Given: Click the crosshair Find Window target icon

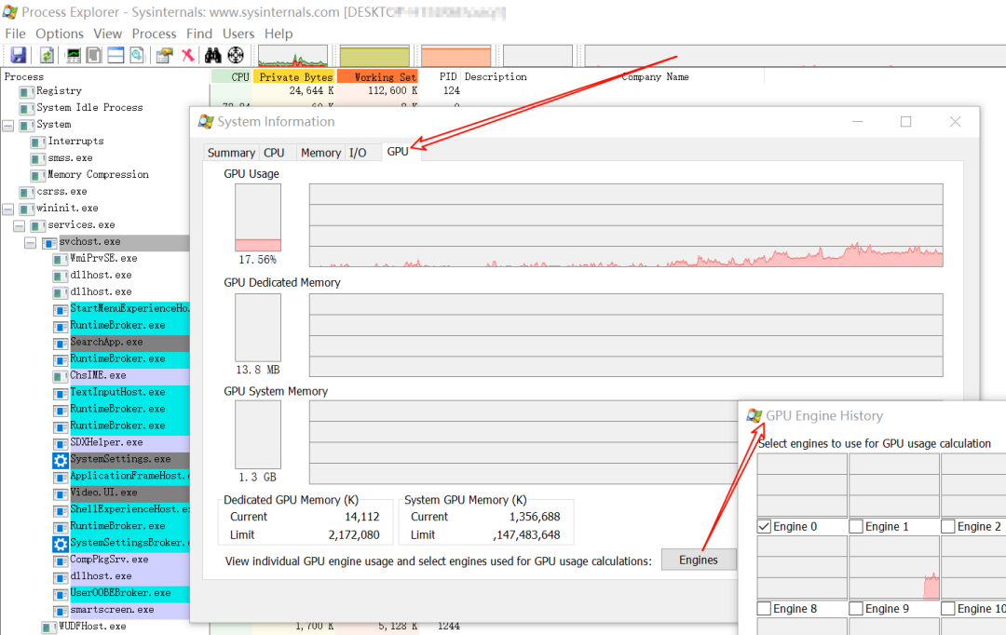Looking at the screenshot, I should click(x=235, y=55).
